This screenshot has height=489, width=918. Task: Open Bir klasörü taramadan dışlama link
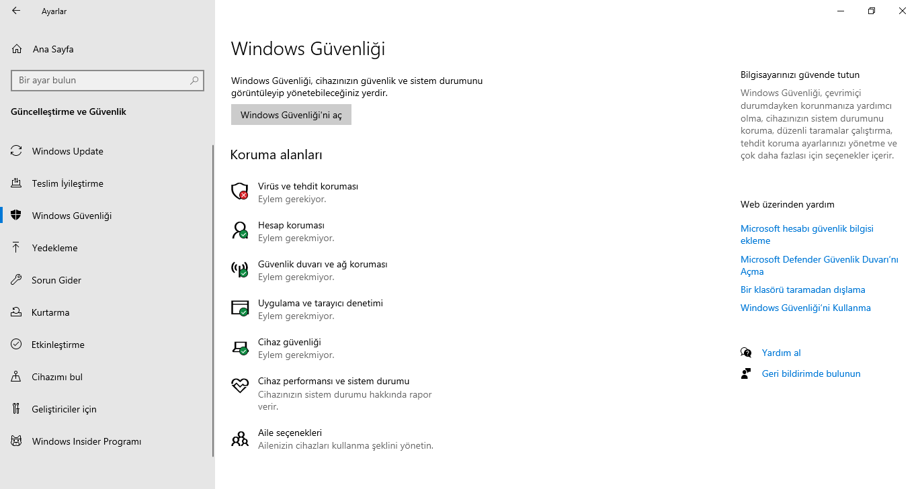802,290
